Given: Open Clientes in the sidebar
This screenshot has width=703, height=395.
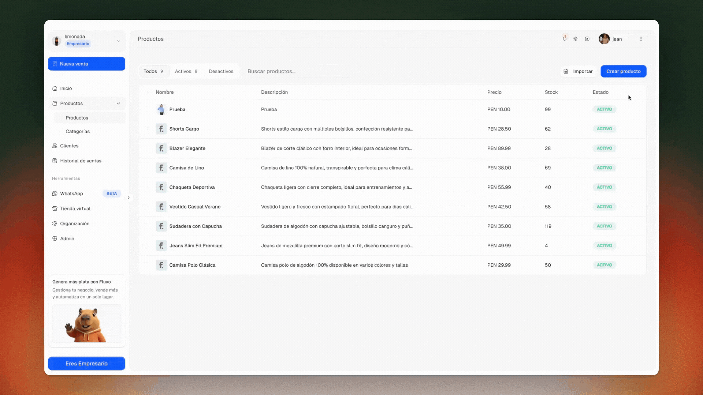Looking at the screenshot, I should [69, 146].
